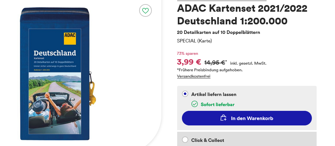
Task: Click the "Frühere Preisbindung aufgehoben" footnote
Action: (210, 70)
